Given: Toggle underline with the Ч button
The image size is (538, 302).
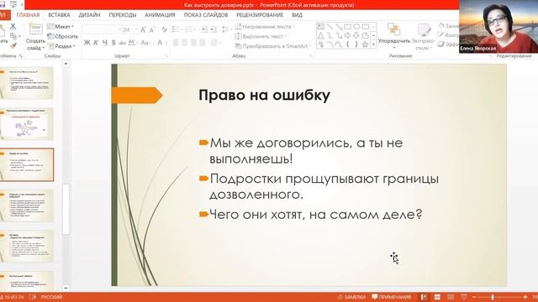Looking at the screenshot, I should pos(104,43).
